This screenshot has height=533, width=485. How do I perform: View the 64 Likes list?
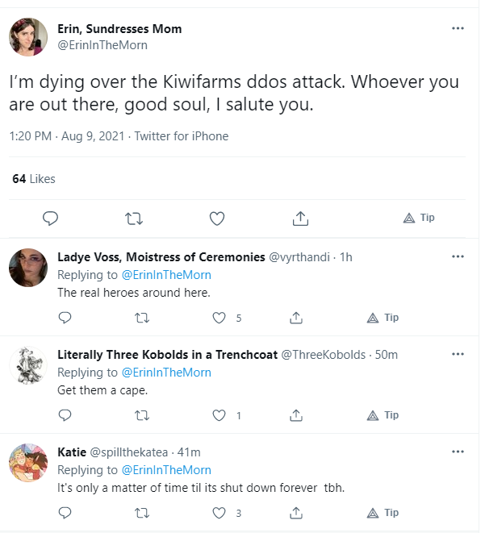34,179
